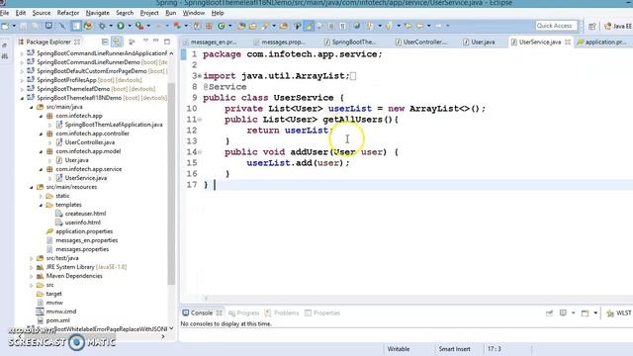This screenshot has height=356, width=633.
Task: Switch to the Progress tab
Action: tap(244, 313)
